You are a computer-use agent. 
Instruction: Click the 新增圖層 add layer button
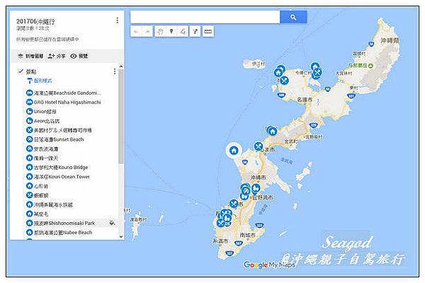pyautogui.click(x=30, y=56)
